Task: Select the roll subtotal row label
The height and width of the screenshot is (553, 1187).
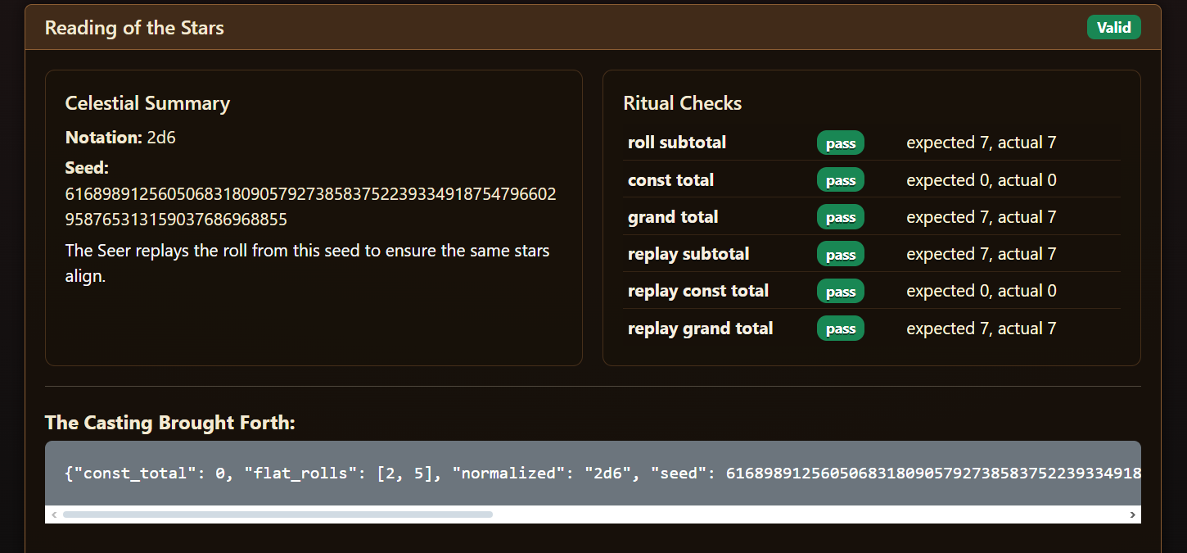Action: (677, 143)
